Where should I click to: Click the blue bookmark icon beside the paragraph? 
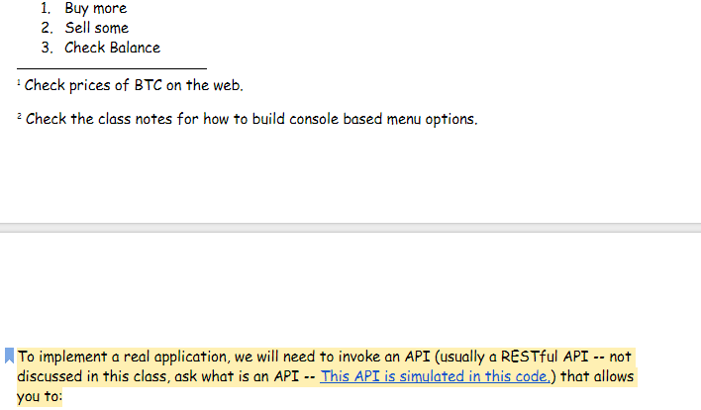[10, 357]
